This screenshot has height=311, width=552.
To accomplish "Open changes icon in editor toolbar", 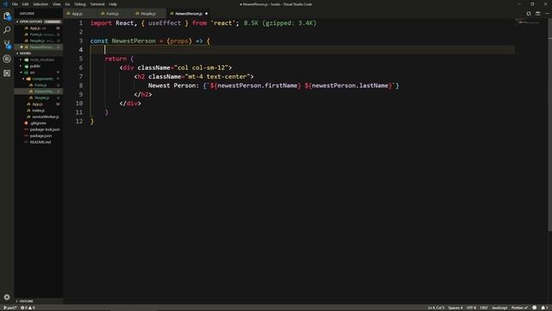I will tap(529, 14).
